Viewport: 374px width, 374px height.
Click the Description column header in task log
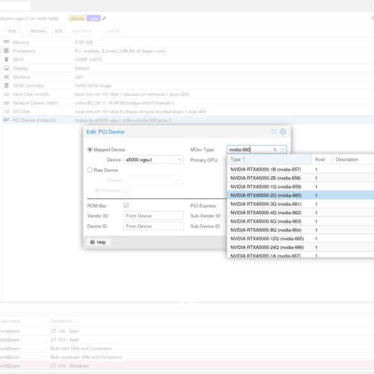pos(210,321)
